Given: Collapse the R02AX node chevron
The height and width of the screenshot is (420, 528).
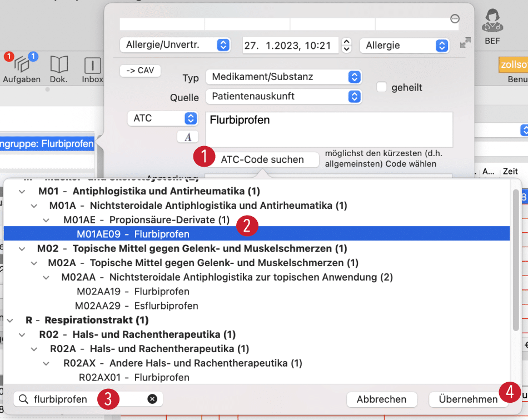Looking at the screenshot, I should [46, 364].
